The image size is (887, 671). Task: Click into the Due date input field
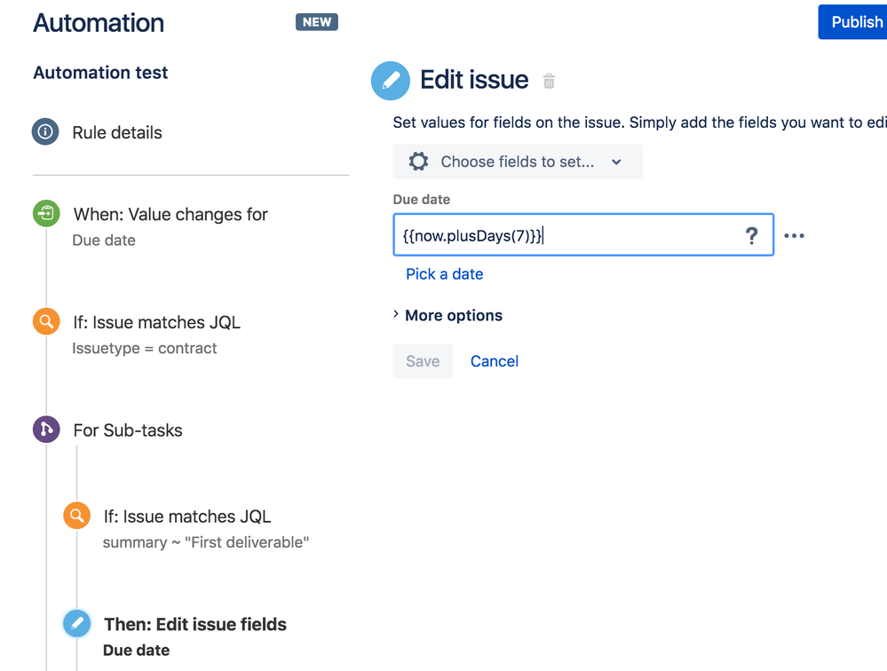pos(568,235)
